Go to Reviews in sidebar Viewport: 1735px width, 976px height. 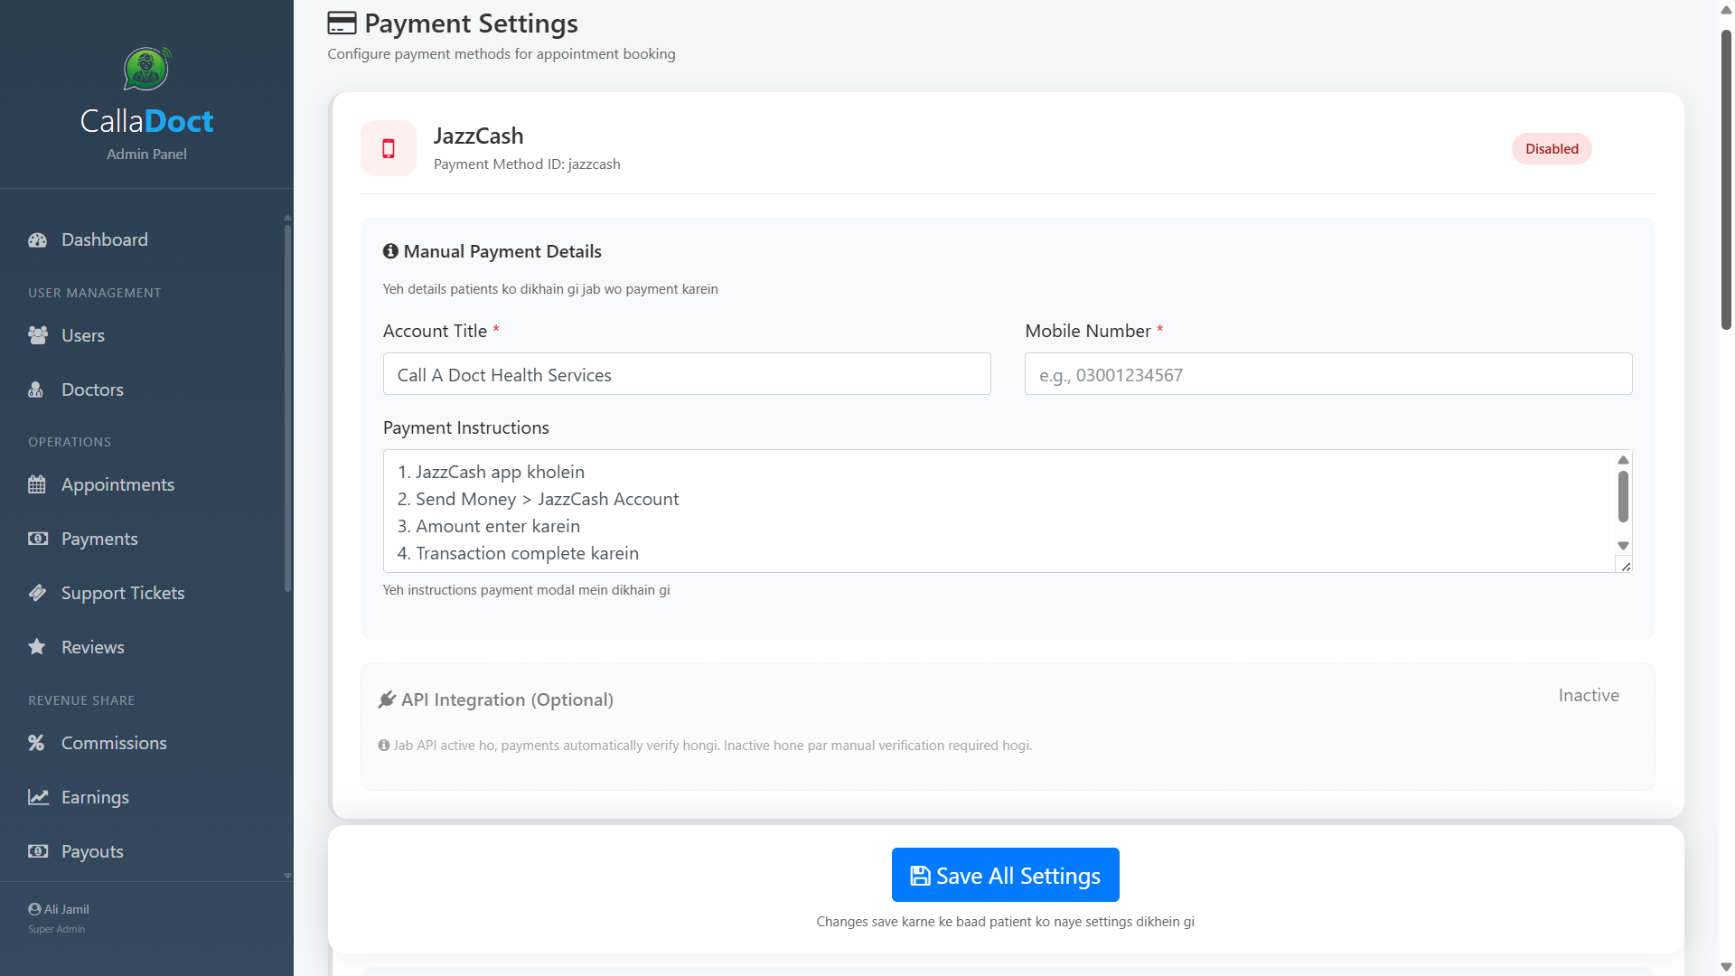coord(145,648)
